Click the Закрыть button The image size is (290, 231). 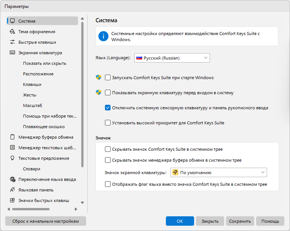(210, 221)
